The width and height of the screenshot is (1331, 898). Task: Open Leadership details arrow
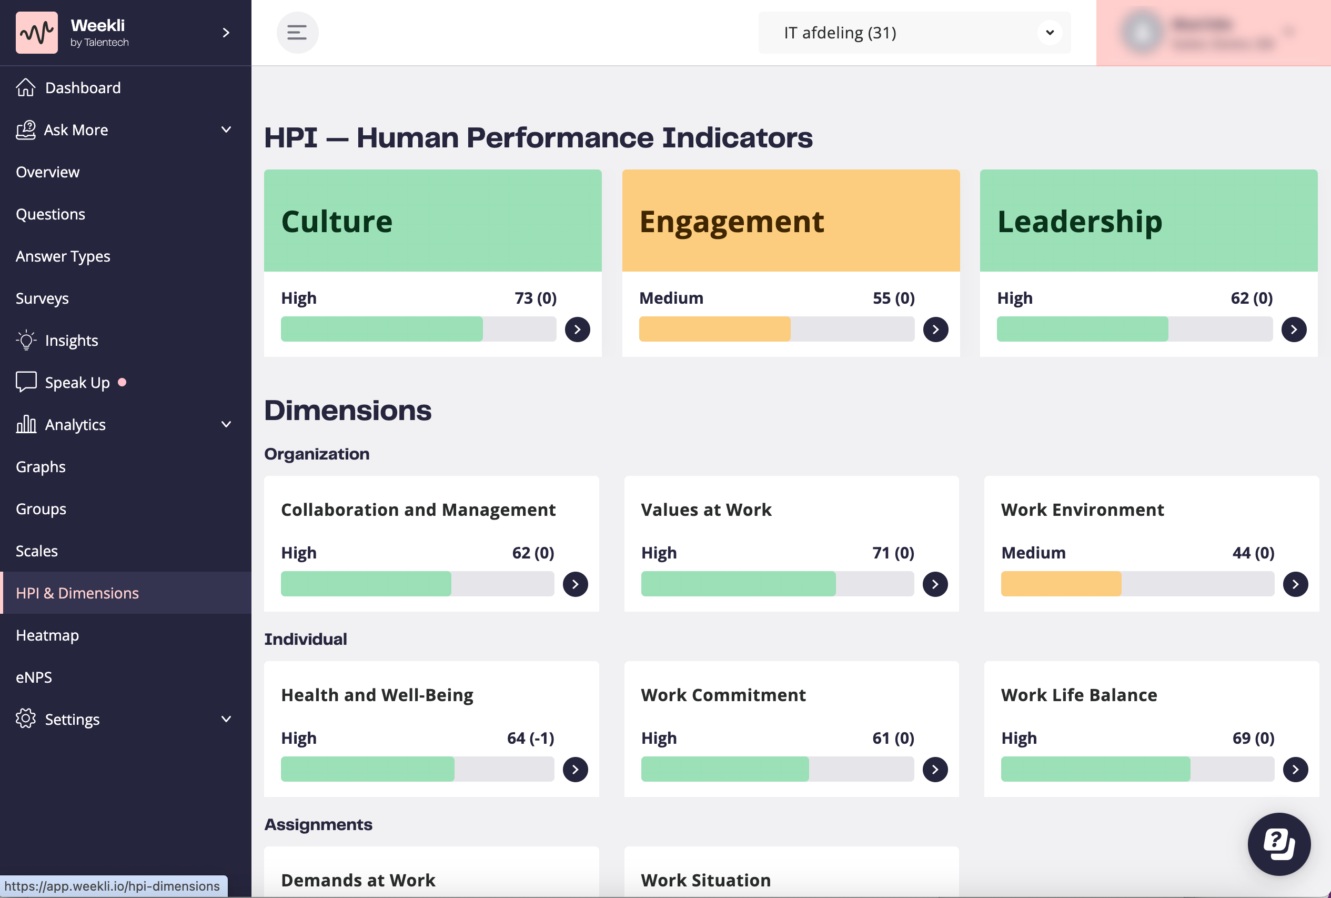[x=1294, y=330]
